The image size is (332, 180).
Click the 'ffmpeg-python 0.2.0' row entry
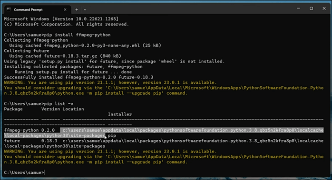pos(29,130)
